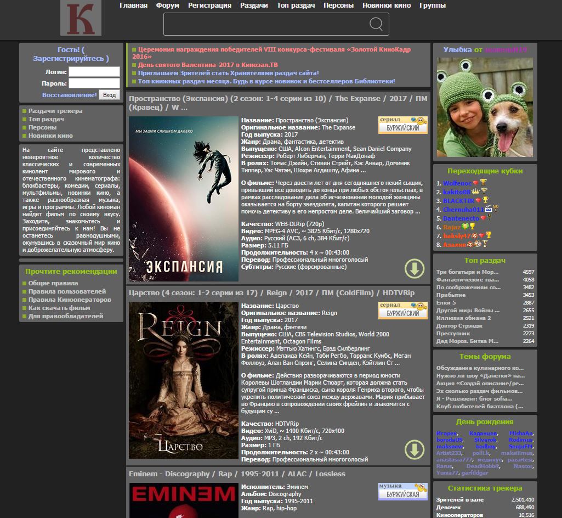Click the crown icon beside kakito08
This screenshot has width=562, height=518.
(476, 192)
